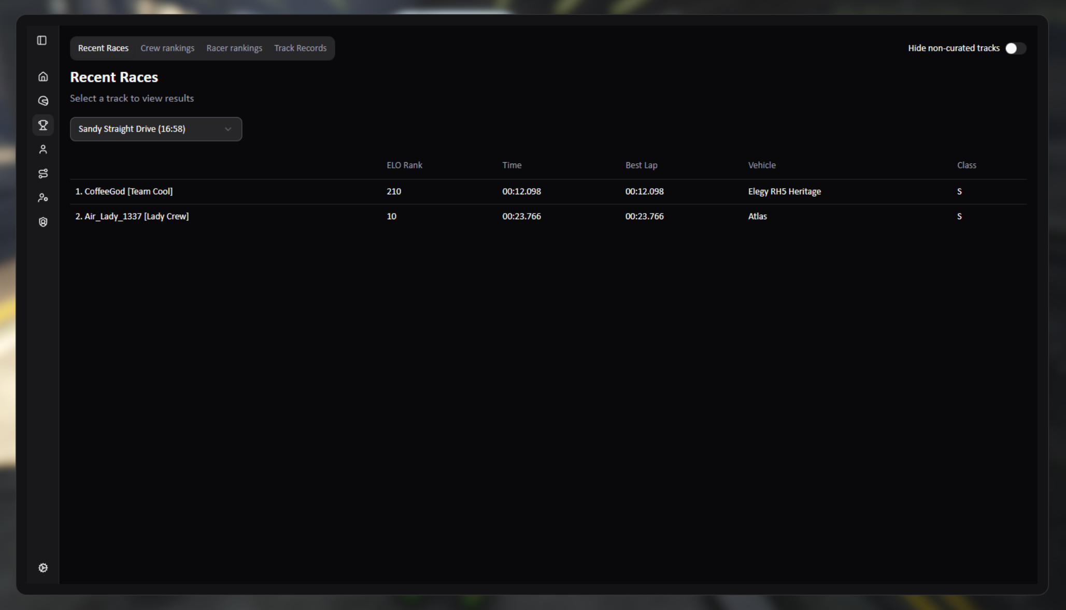The image size is (1066, 610).
Task: Select the trophy results icon
Action: 43,125
